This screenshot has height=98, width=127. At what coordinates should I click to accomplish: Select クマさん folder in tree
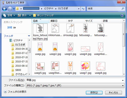click(19, 74)
